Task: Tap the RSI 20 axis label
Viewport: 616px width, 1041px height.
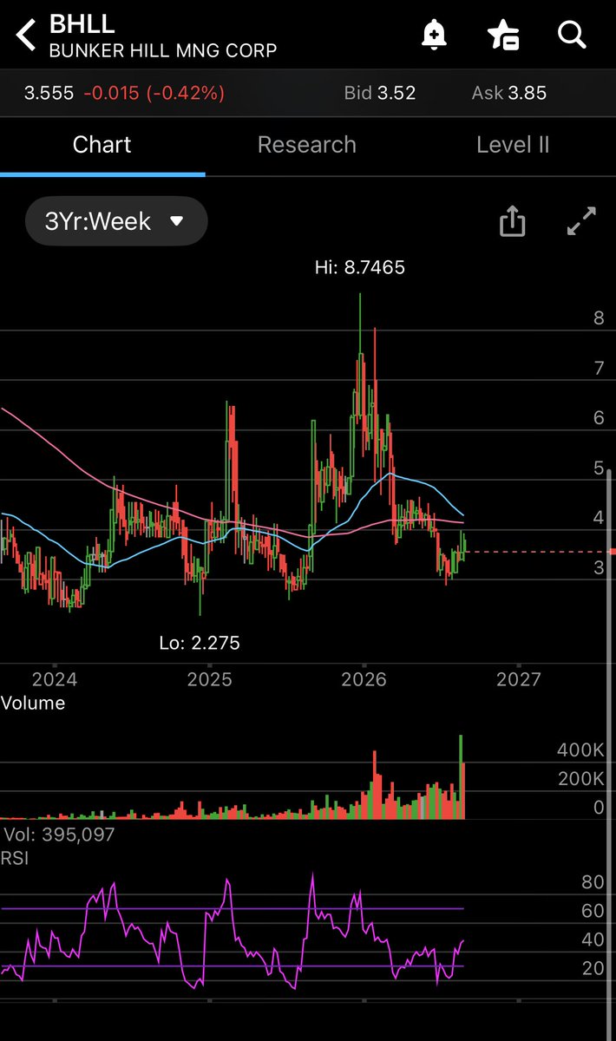Action: pyautogui.click(x=593, y=968)
